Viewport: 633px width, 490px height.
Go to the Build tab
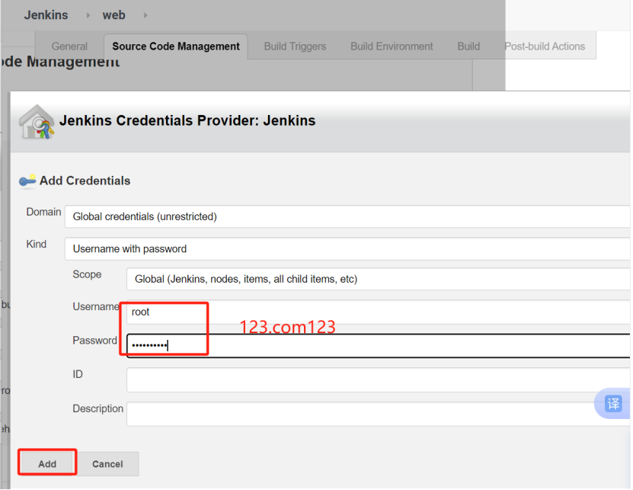pos(468,46)
